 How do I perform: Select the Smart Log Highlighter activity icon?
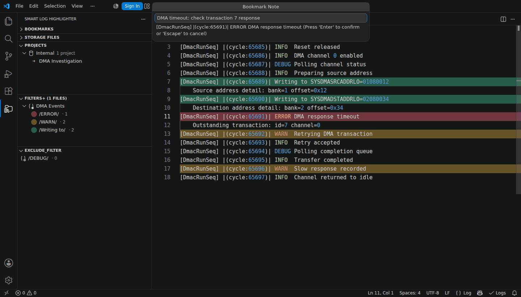coord(9,108)
